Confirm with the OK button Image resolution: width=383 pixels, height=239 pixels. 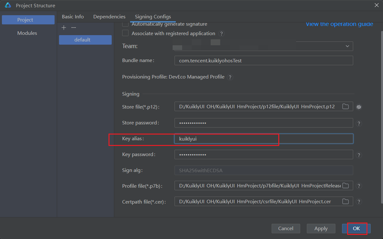pos(356,229)
